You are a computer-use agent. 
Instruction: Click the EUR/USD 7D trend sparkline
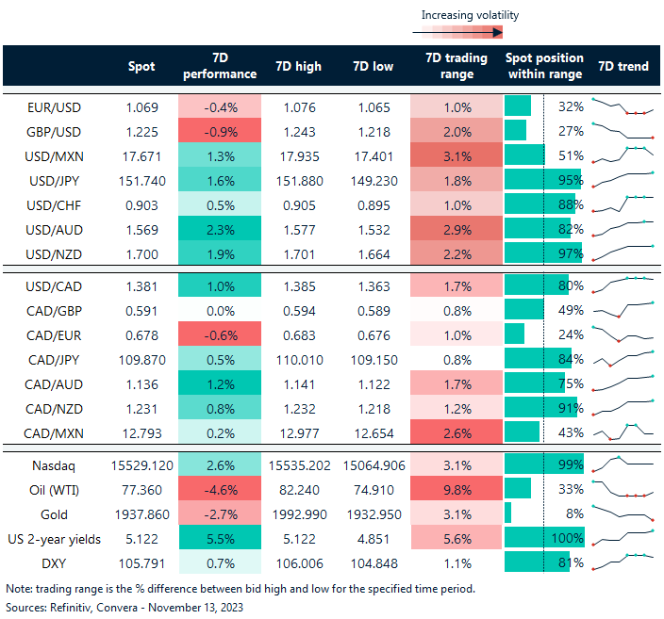[x=622, y=106]
